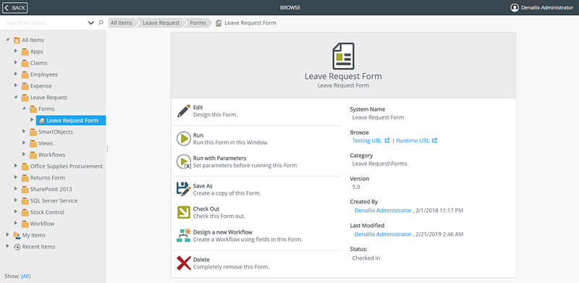Click the My Items folder icon
Image resolution: width=579 pixels, height=283 pixels.
point(17,235)
